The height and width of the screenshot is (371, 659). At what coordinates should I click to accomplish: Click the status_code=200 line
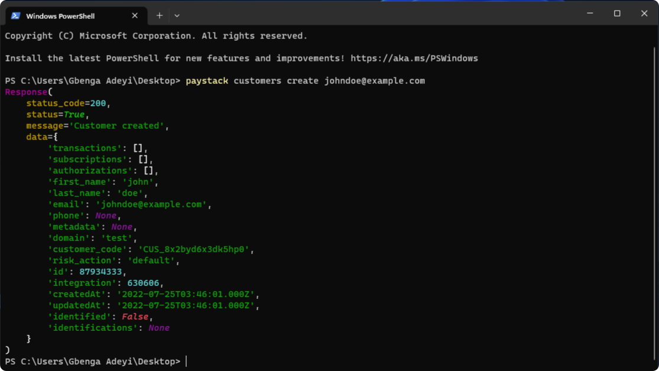click(68, 103)
